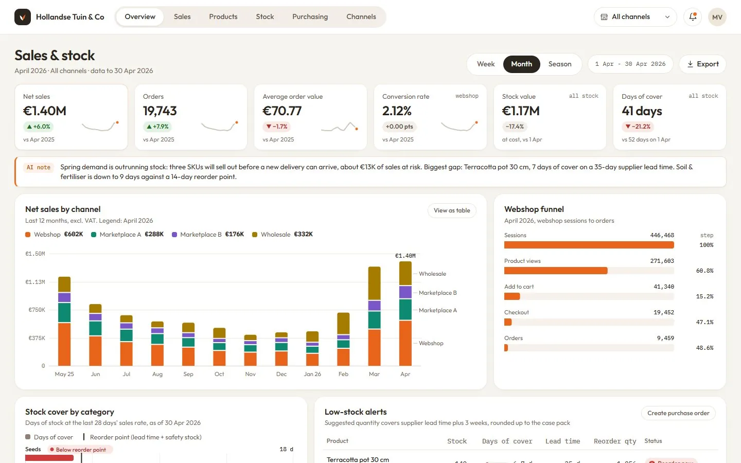Open the date range picker 1 Apr - 30 Apr 2026
The height and width of the screenshot is (463, 741).
[x=630, y=64]
